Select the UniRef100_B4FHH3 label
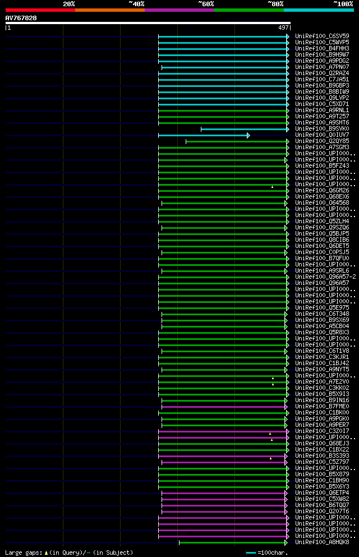This screenshot has height=557, width=359. [x=322, y=48]
